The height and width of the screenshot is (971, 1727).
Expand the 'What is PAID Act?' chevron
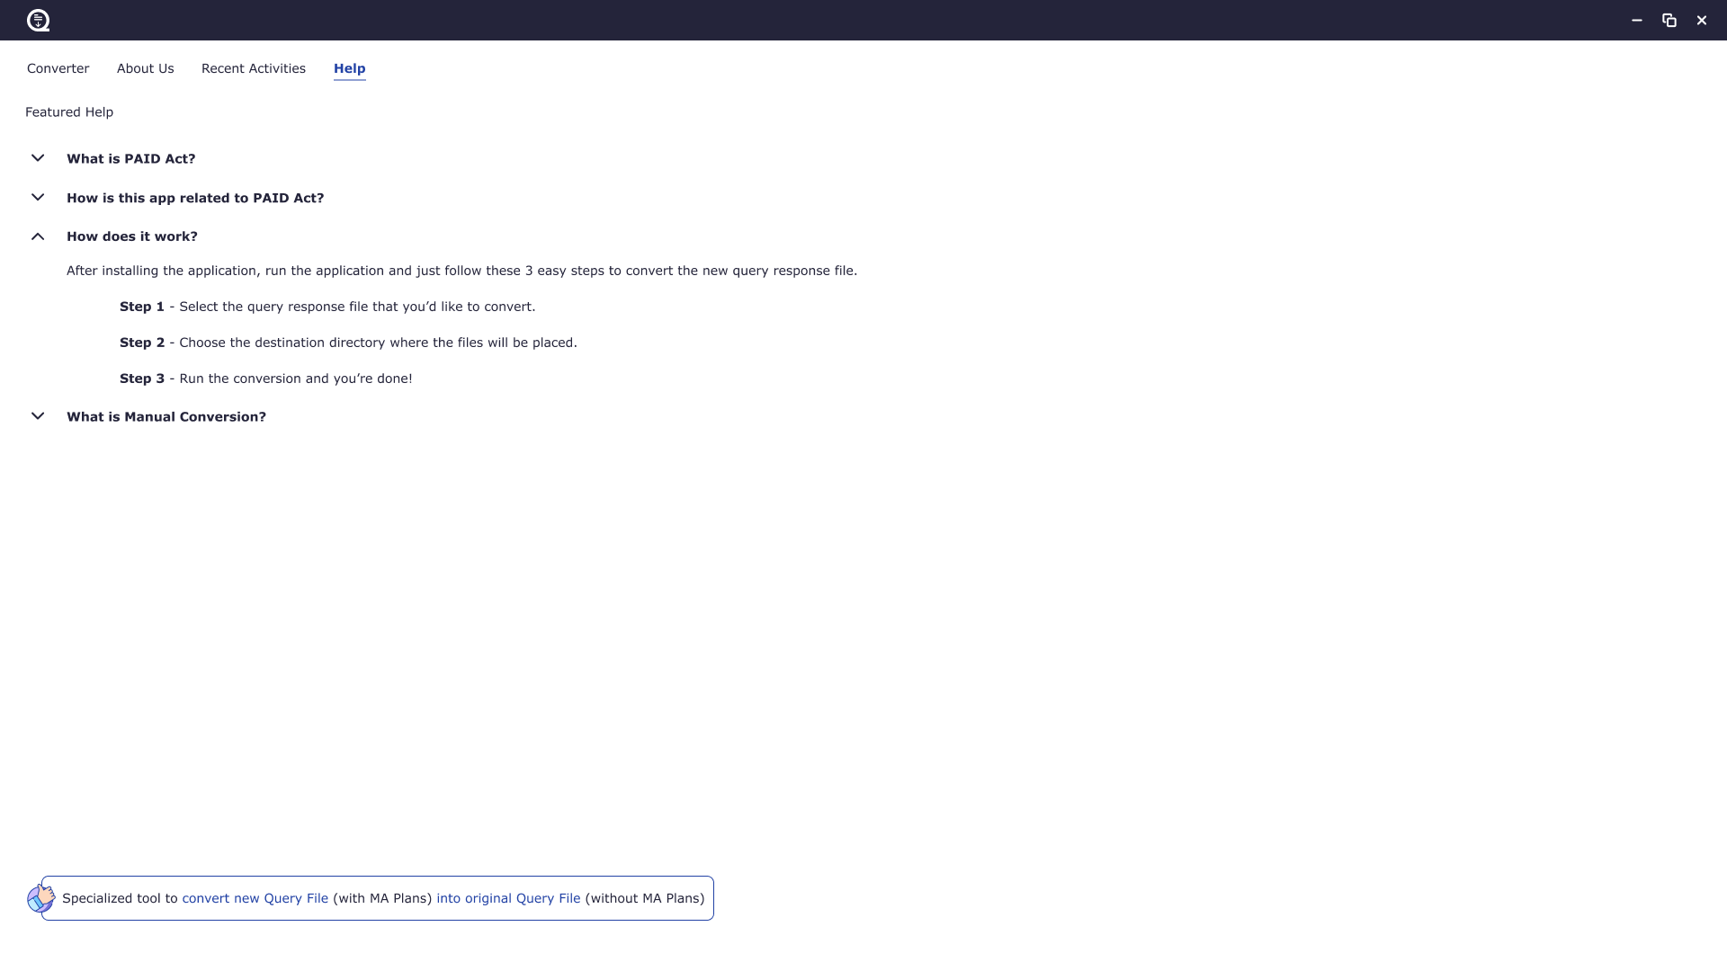coord(38,157)
